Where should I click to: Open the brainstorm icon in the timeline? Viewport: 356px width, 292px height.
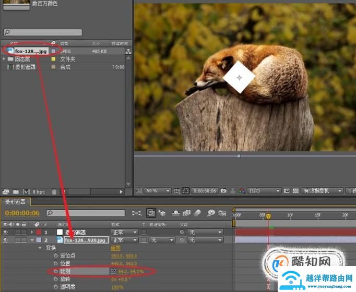point(211,213)
